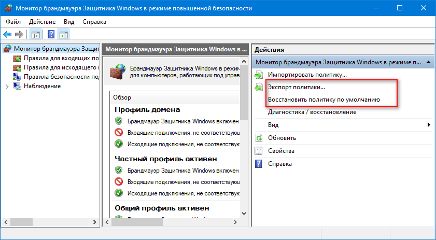Expand the Наблюдение tree node

coord(7,87)
